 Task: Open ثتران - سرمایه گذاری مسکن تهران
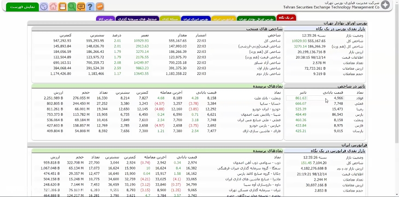click(x=254, y=190)
